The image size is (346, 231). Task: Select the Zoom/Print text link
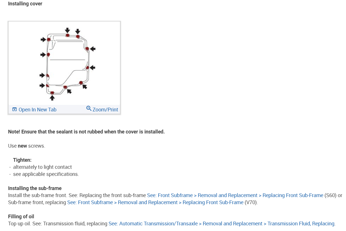(x=105, y=110)
